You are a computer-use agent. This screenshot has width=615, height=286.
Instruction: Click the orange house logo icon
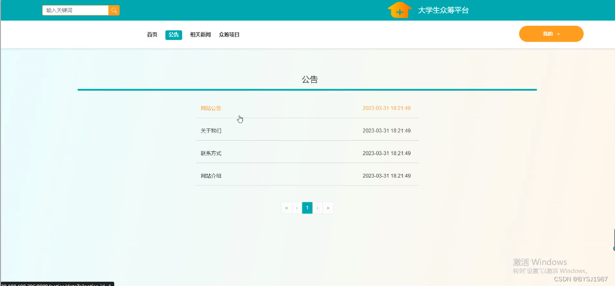400,10
